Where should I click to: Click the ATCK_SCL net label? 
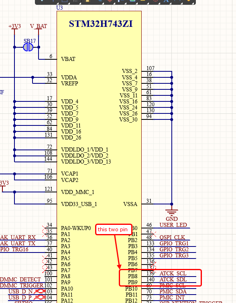tap(173, 273)
